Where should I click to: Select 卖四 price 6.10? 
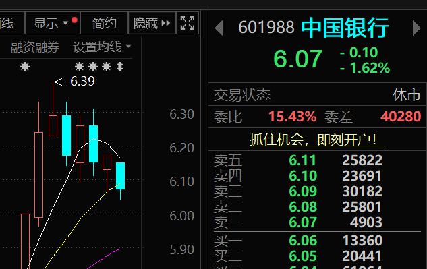click(x=303, y=175)
